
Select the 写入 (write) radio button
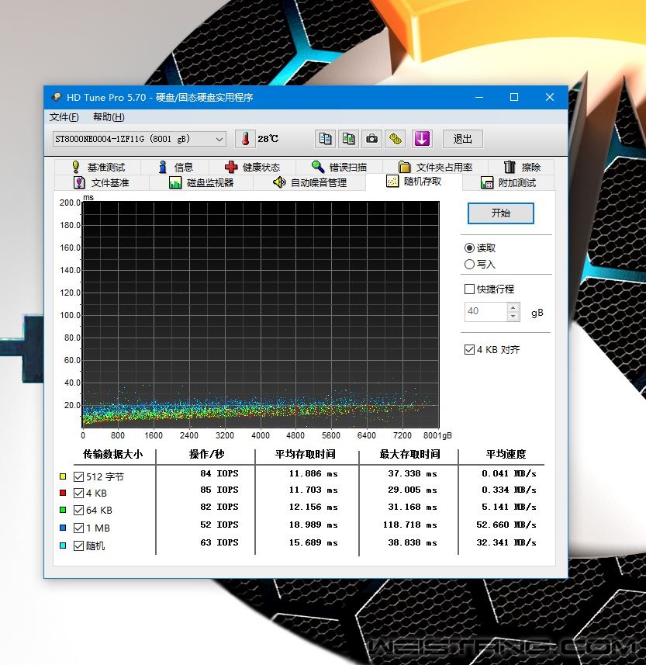[469, 265]
